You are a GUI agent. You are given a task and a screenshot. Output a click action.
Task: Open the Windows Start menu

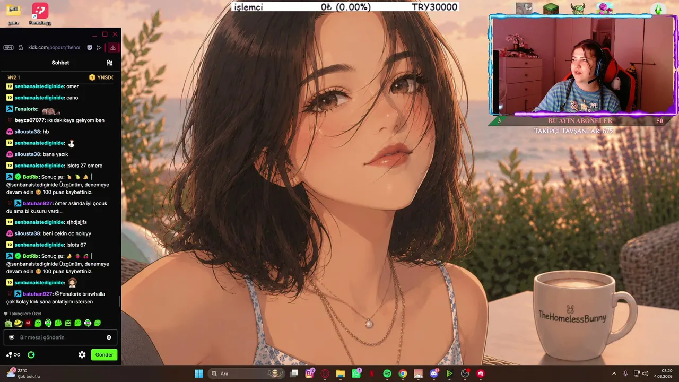click(x=199, y=374)
